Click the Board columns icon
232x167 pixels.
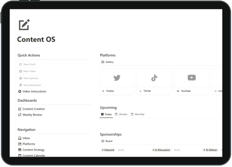(103, 141)
